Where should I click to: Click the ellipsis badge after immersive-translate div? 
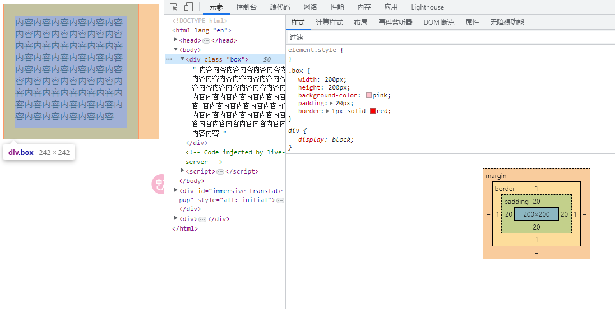[x=280, y=200]
